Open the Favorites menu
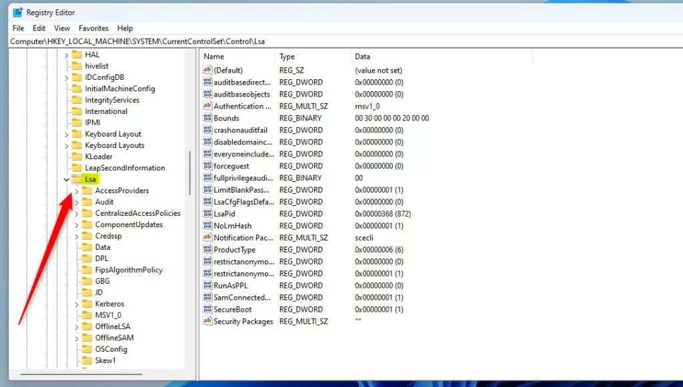 [x=93, y=28]
